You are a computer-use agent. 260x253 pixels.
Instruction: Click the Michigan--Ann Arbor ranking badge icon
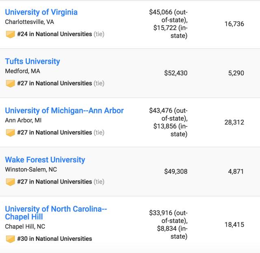[10, 132]
